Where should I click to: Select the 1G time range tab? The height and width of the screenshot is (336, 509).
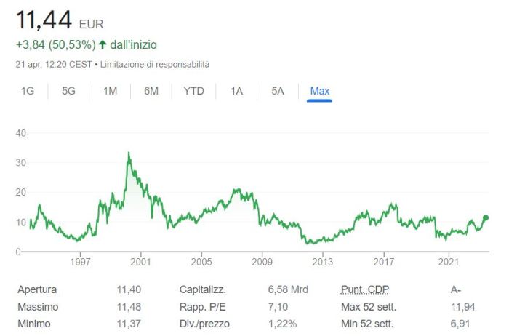tap(28, 91)
